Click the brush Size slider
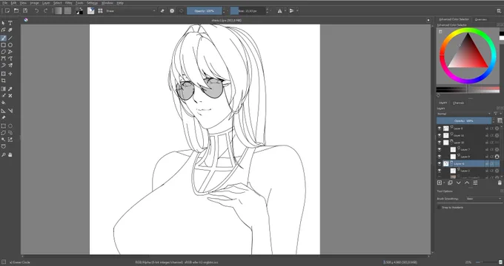The height and width of the screenshot is (266, 504). (248, 11)
